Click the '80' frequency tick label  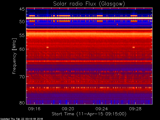coord(22,103)
